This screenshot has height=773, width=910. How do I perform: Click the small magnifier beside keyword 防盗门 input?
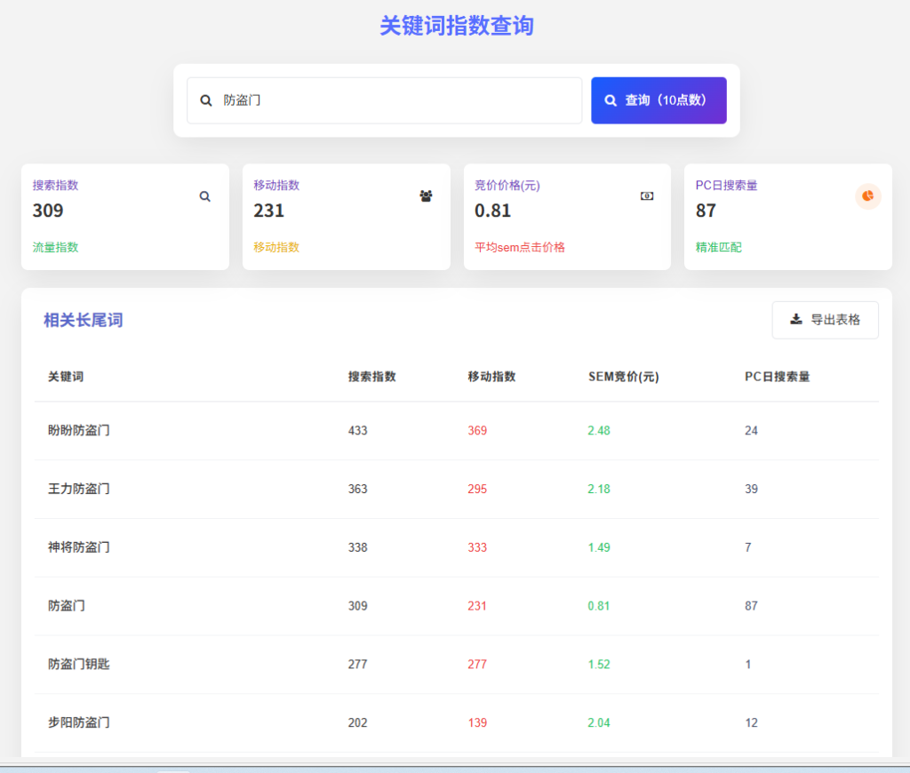(x=205, y=100)
